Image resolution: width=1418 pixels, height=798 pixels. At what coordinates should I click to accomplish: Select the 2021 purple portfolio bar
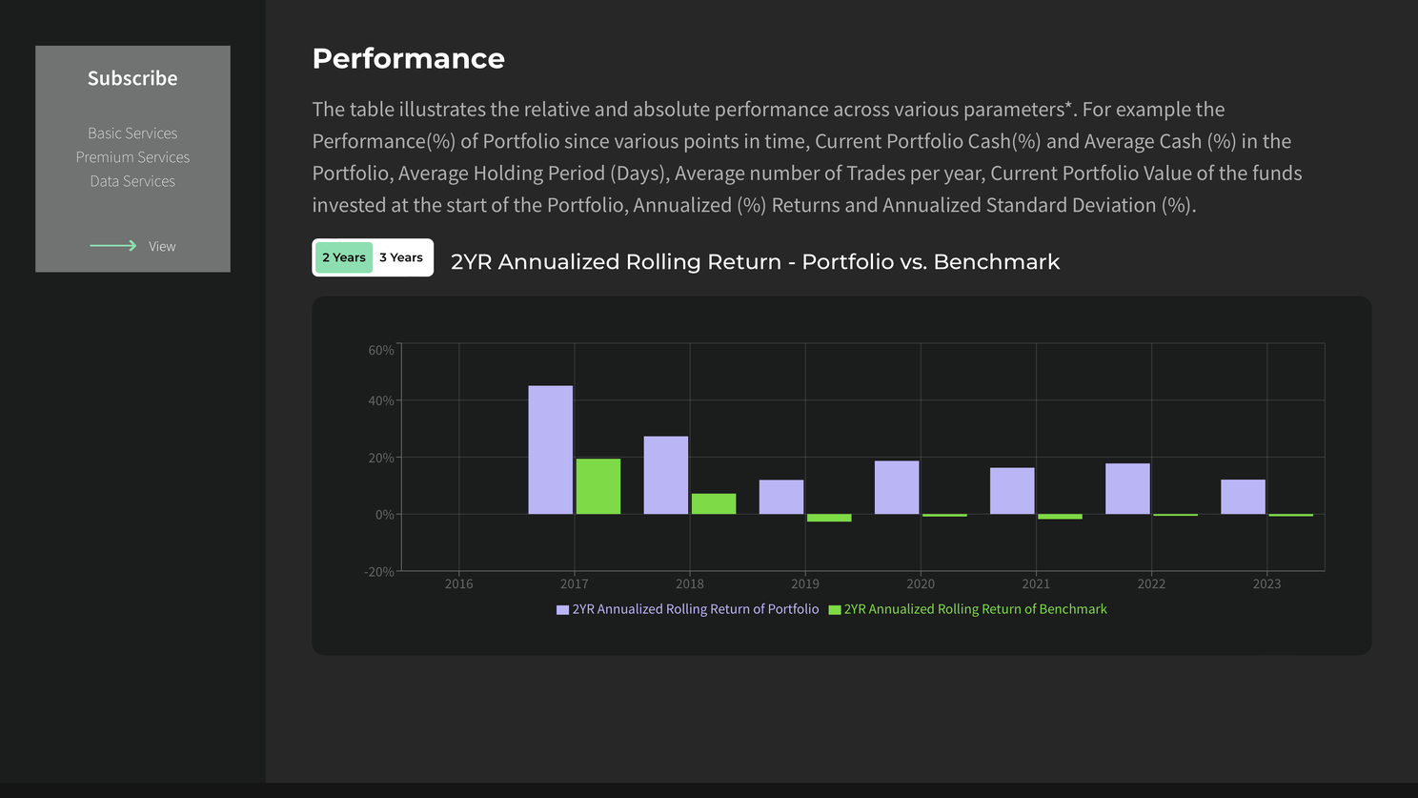[x=1012, y=491]
